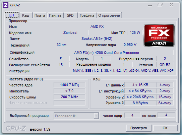The image size is (183, 136).
Task: Click the потоков value 4
Action: coord(166,115)
